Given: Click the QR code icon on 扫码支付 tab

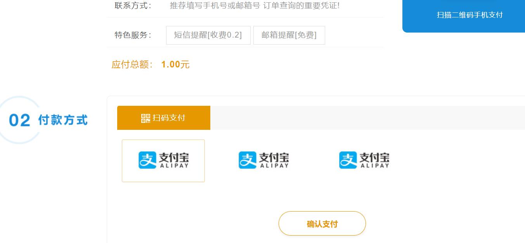Looking at the screenshot, I should pos(145,118).
